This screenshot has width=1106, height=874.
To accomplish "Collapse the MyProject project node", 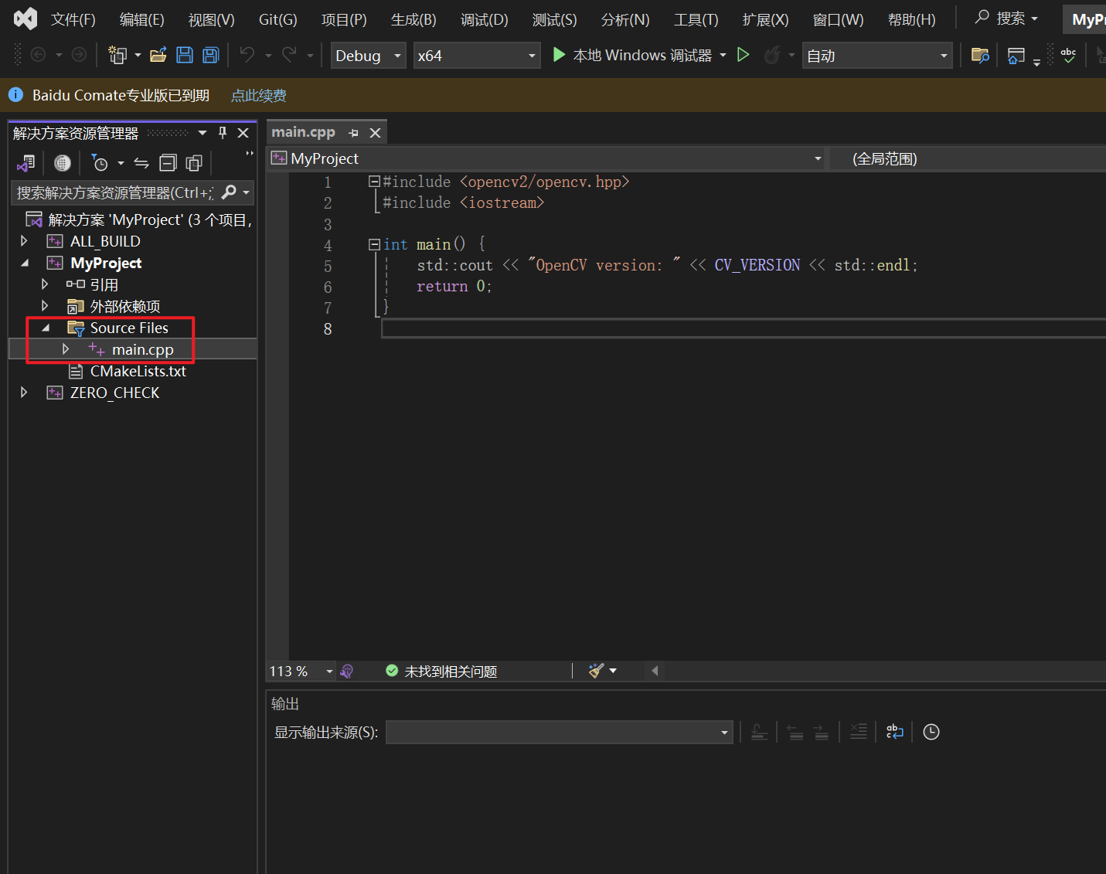I will click(24, 263).
